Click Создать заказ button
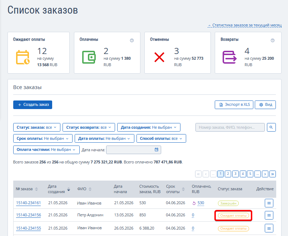The width and height of the screenshot is (288, 236). [x=33, y=104]
